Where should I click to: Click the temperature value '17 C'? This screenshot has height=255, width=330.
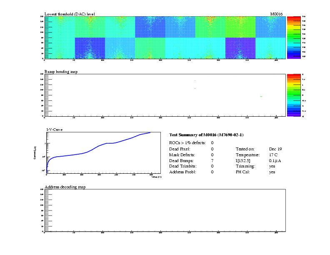273,155
